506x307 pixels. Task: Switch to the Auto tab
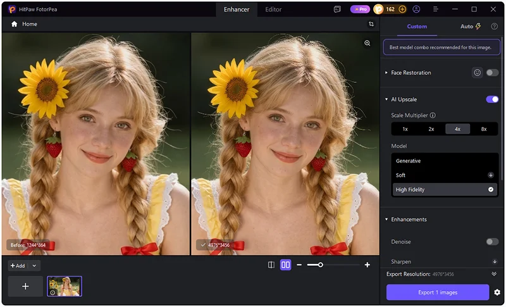click(471, 27)
